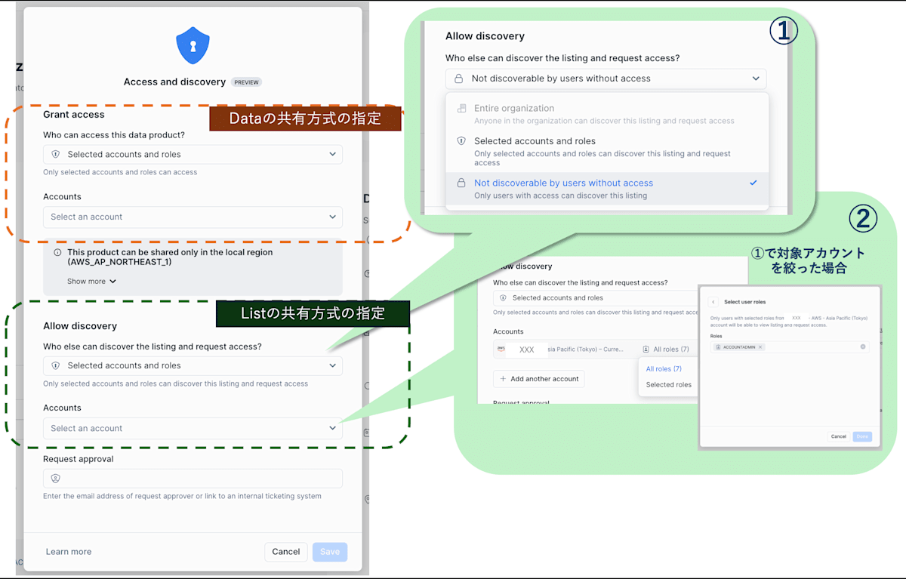Click lock icon in 'Not discoverable' dropdown field
The width and height of the screenshot is (906, 579).
pyautogui.click(x=460, y=79)
